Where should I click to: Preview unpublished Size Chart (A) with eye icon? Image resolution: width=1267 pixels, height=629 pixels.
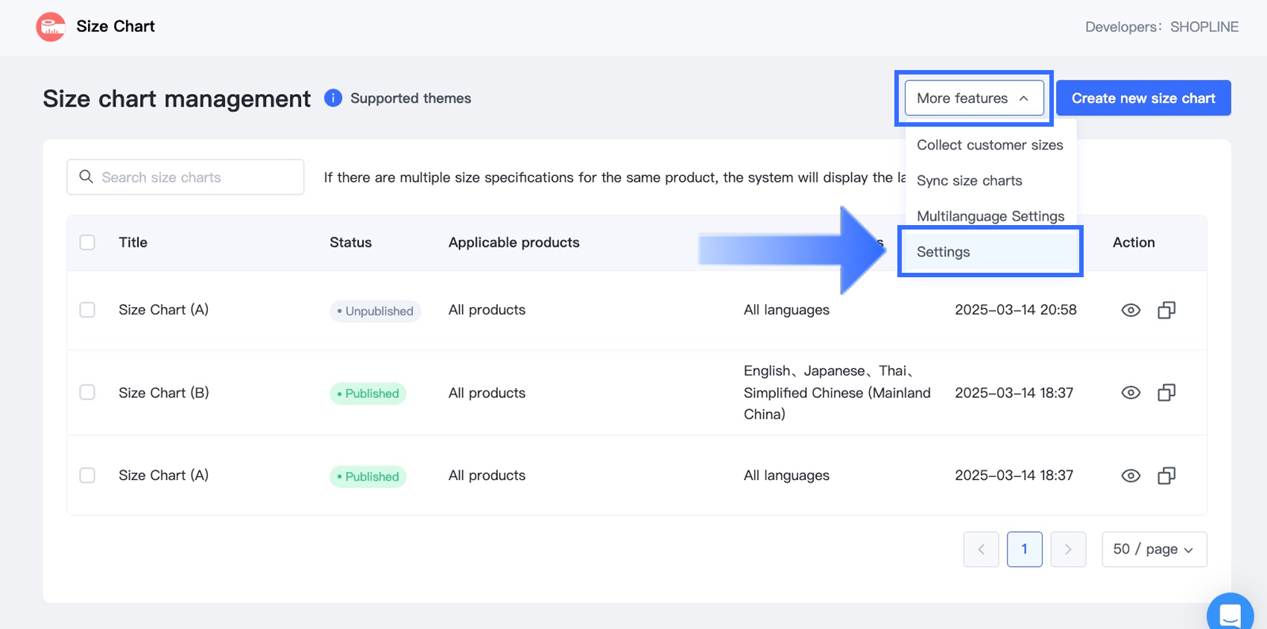1131,310
